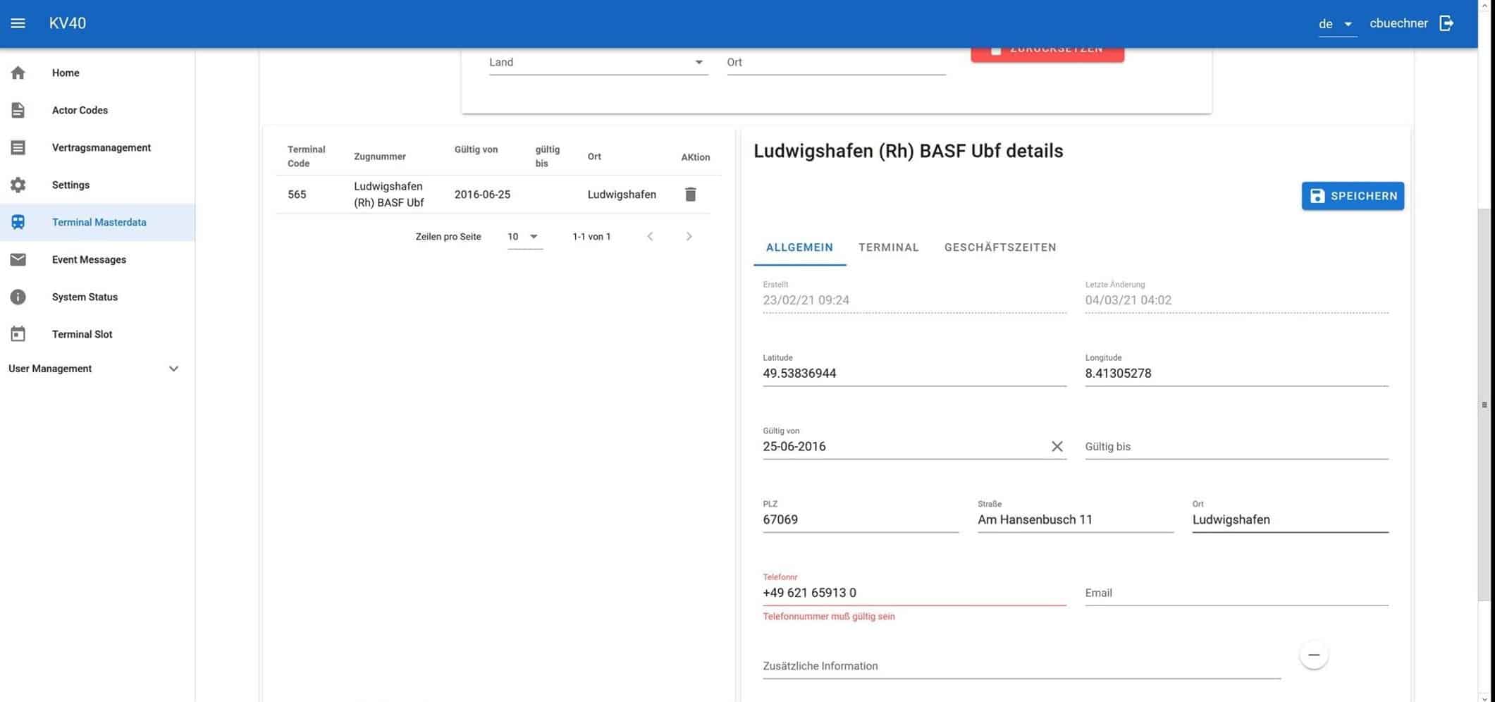The image size is (1495, 702).
Task: Click the Telefonnr input field
Action: [913, 593]
